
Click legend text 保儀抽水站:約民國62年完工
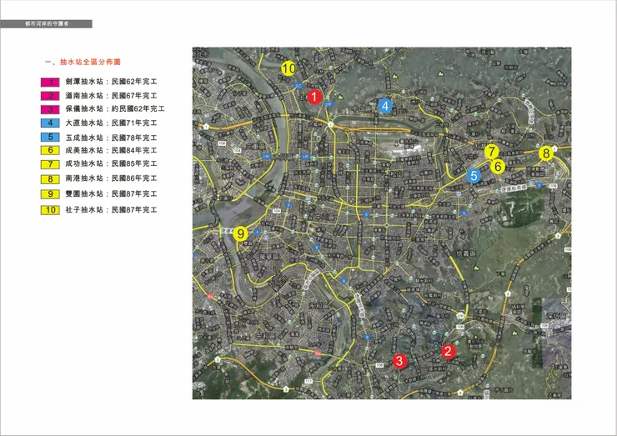pos(115,109)
